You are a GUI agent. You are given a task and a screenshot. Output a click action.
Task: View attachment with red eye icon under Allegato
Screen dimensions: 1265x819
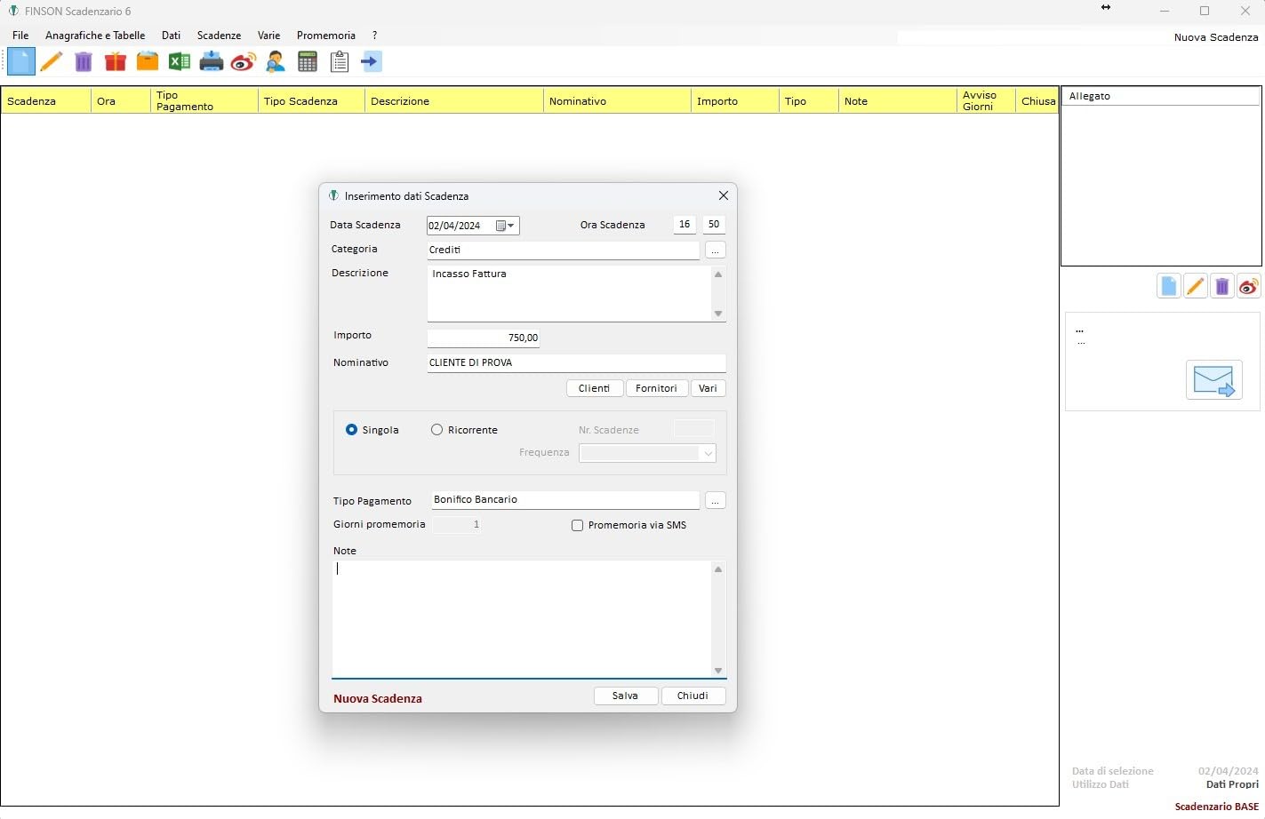(1249, 286)
